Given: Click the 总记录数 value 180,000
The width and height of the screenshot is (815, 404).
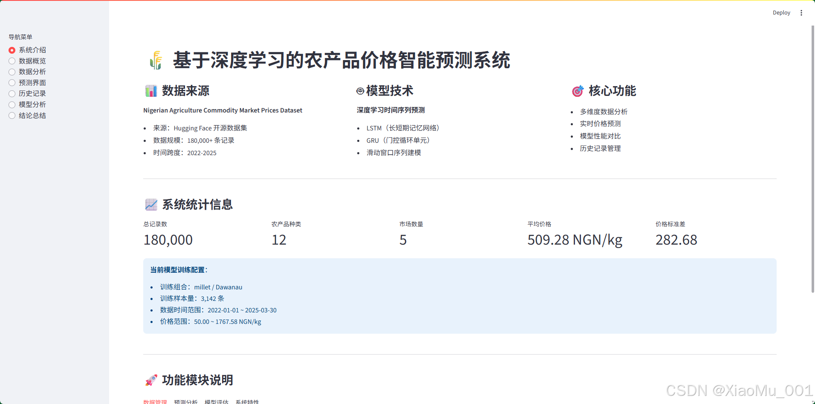Looking at the screenshot, I should coord(168,240).
